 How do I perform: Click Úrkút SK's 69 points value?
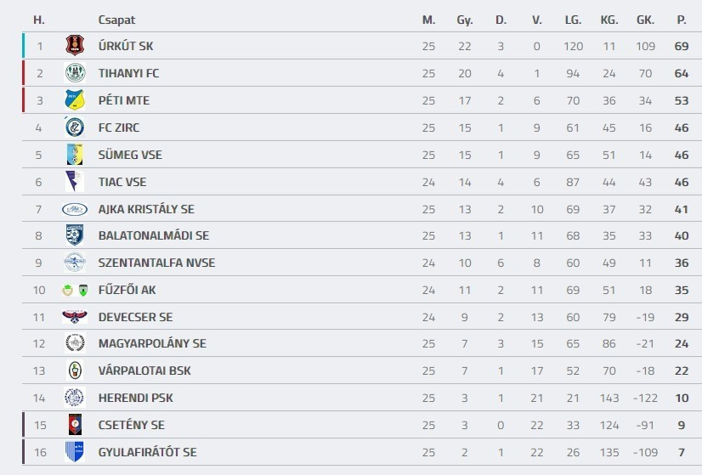click(681, 46)
